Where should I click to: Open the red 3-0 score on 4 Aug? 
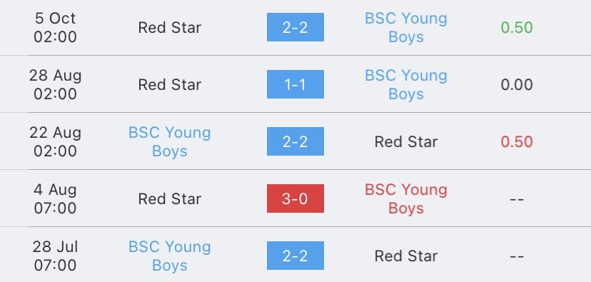point(295,198)
